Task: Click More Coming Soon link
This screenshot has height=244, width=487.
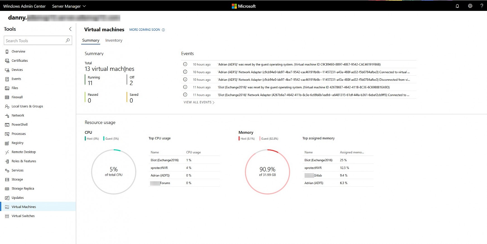Action: tap(144, 30)
